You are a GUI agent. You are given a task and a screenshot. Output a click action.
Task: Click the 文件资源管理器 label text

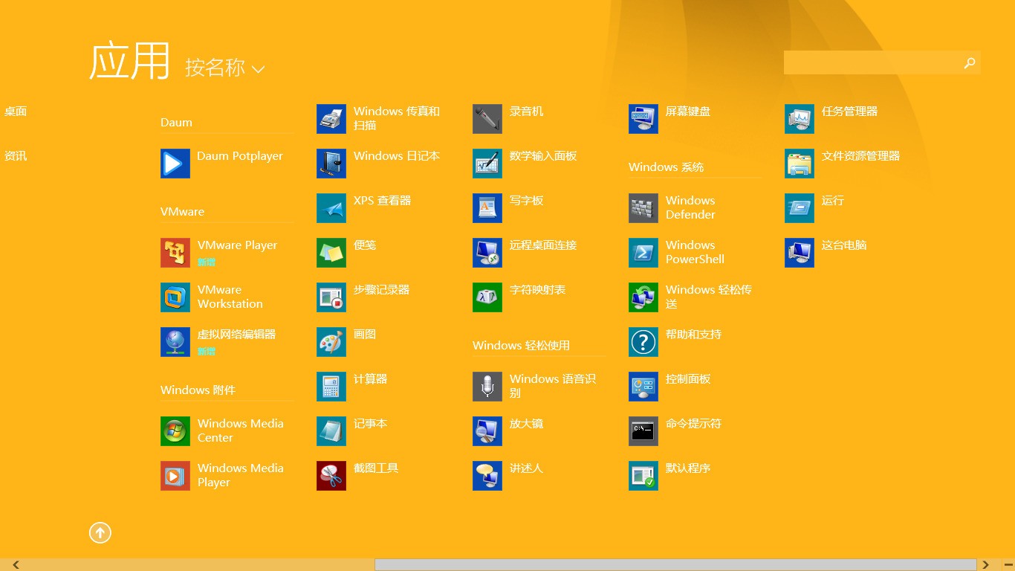click(x=860, y=156)
